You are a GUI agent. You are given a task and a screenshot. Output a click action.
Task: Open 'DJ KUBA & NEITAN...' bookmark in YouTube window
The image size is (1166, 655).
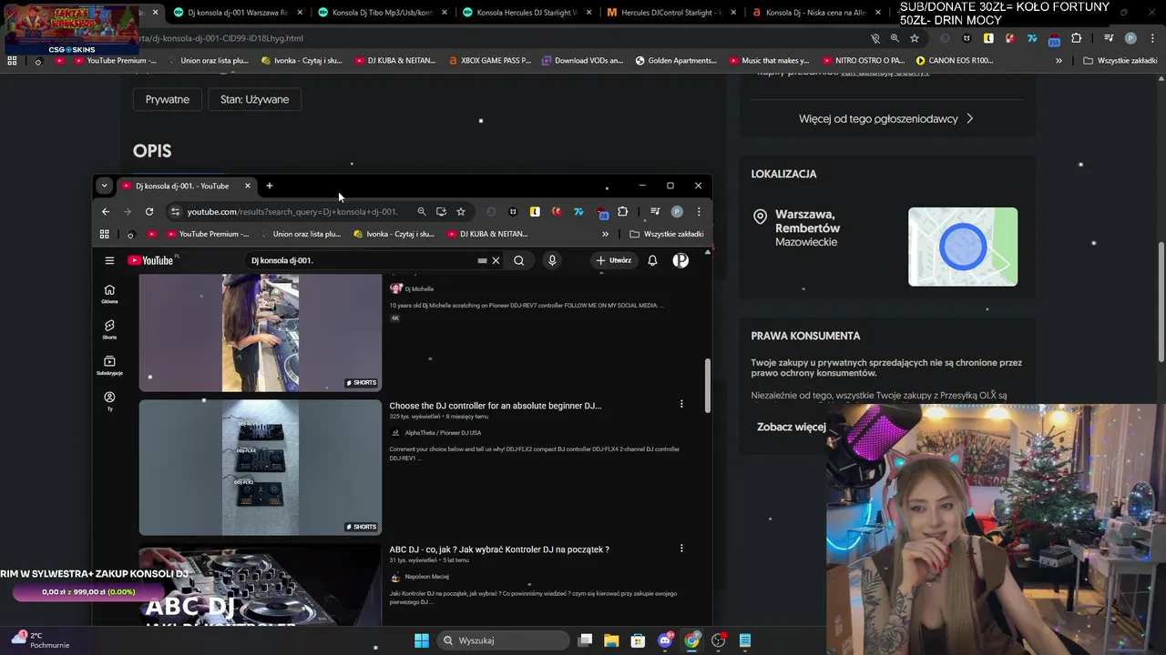[487, 234]
